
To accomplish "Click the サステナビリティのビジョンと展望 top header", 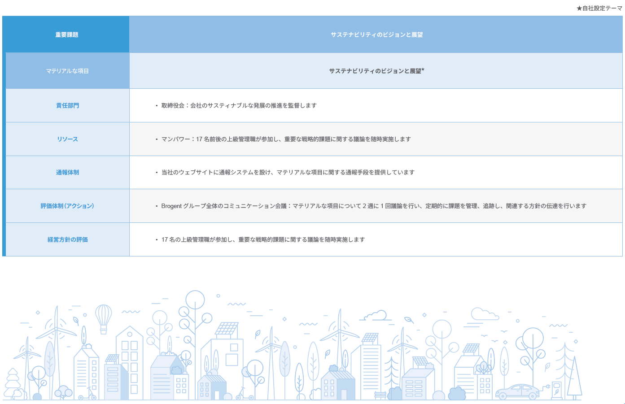I will tap(376, 35).
